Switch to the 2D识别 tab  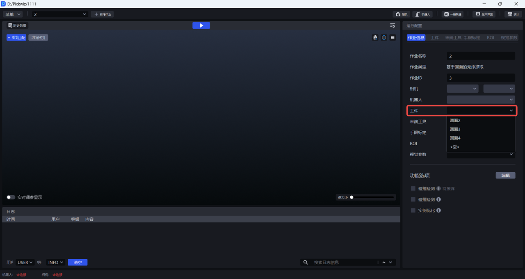[x=38, y=37]
